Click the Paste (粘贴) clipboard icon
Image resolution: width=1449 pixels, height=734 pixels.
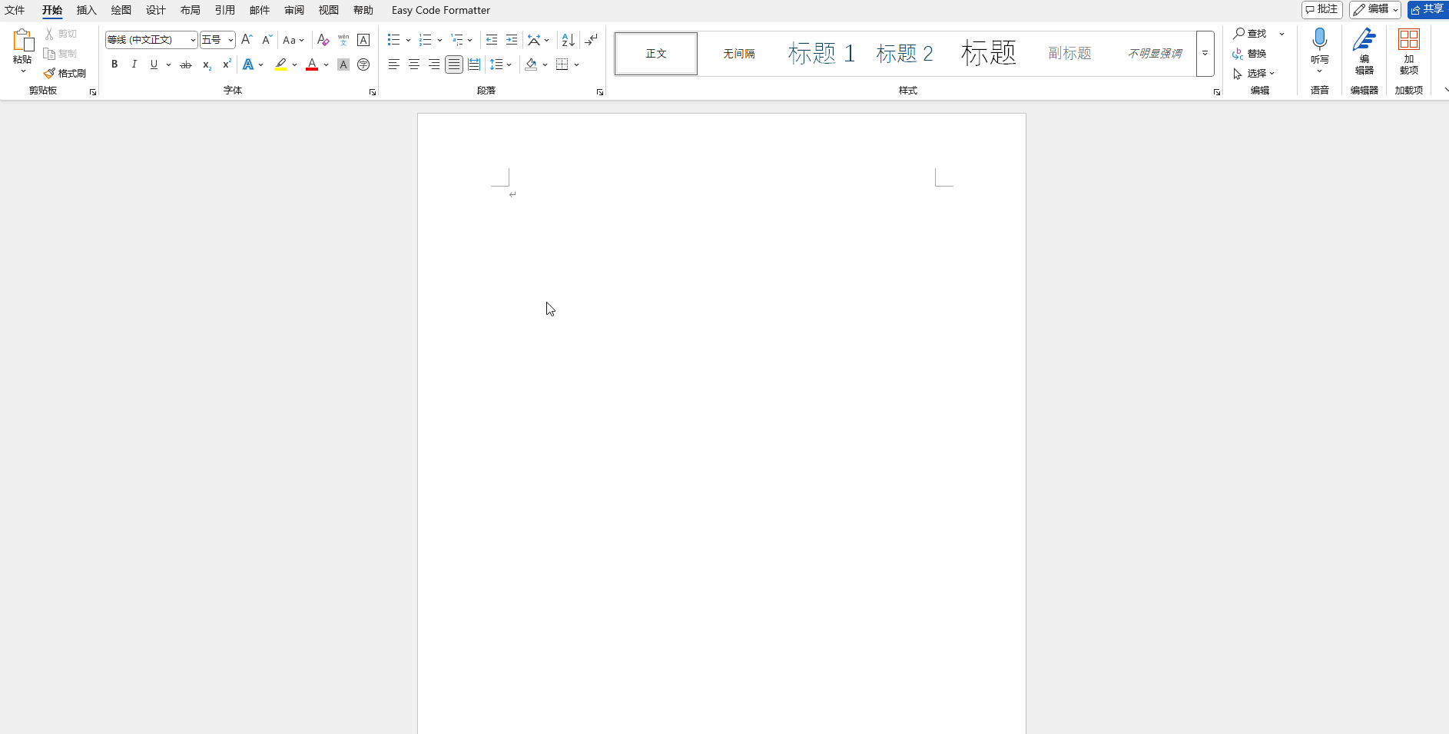[x=22, y=41]
